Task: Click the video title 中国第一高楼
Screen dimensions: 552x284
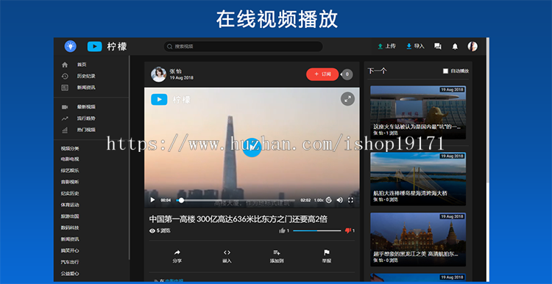Action: 238,219
